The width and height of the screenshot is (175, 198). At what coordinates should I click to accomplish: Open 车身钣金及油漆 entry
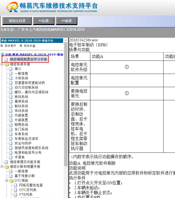click(x=26, y=139)
